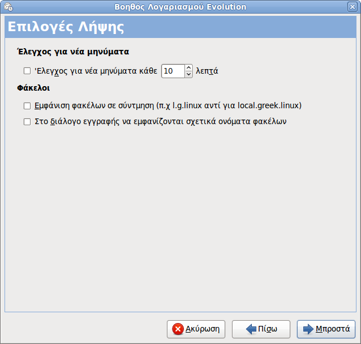Click the Επιλογές Λήψης page title
The width and height of the screenshot is (361, 344).
point(66,27)
